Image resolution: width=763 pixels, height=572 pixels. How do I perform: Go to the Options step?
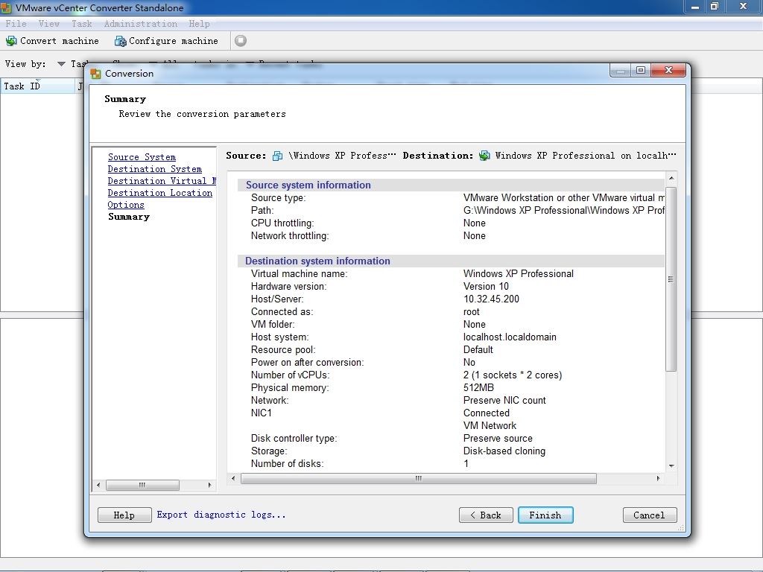(126, 205)
